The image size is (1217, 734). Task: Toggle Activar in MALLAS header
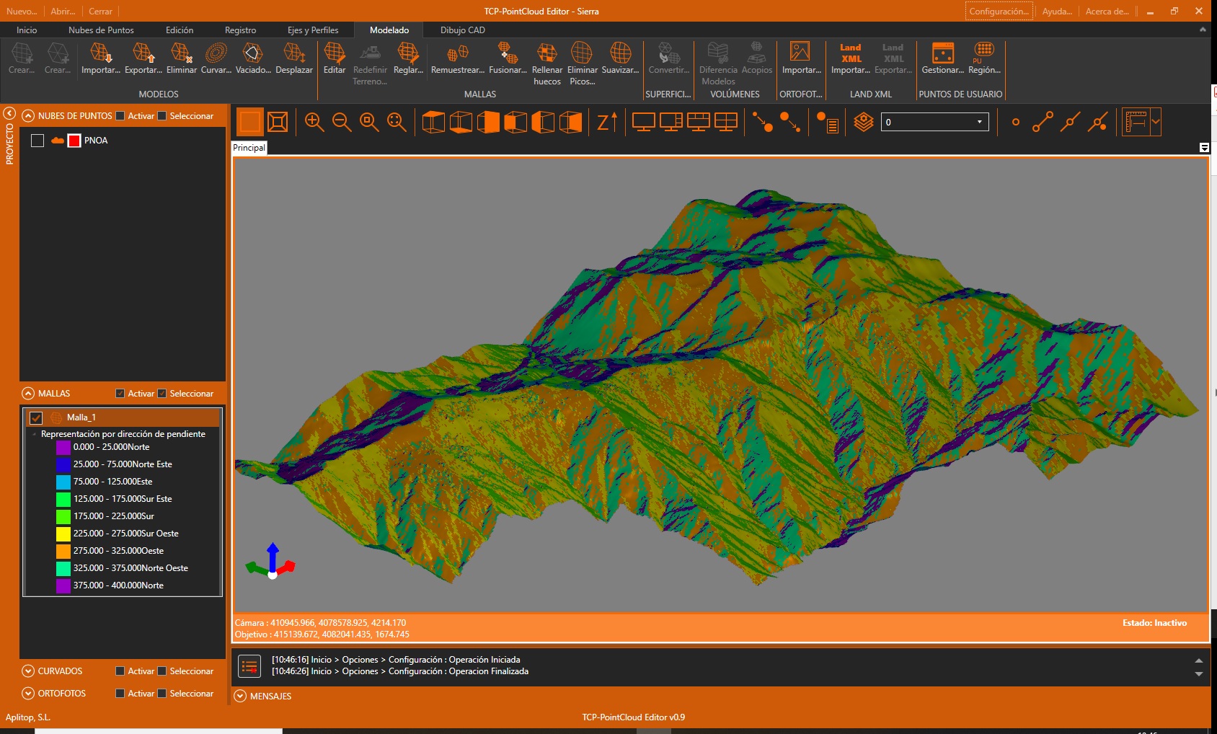120,394
